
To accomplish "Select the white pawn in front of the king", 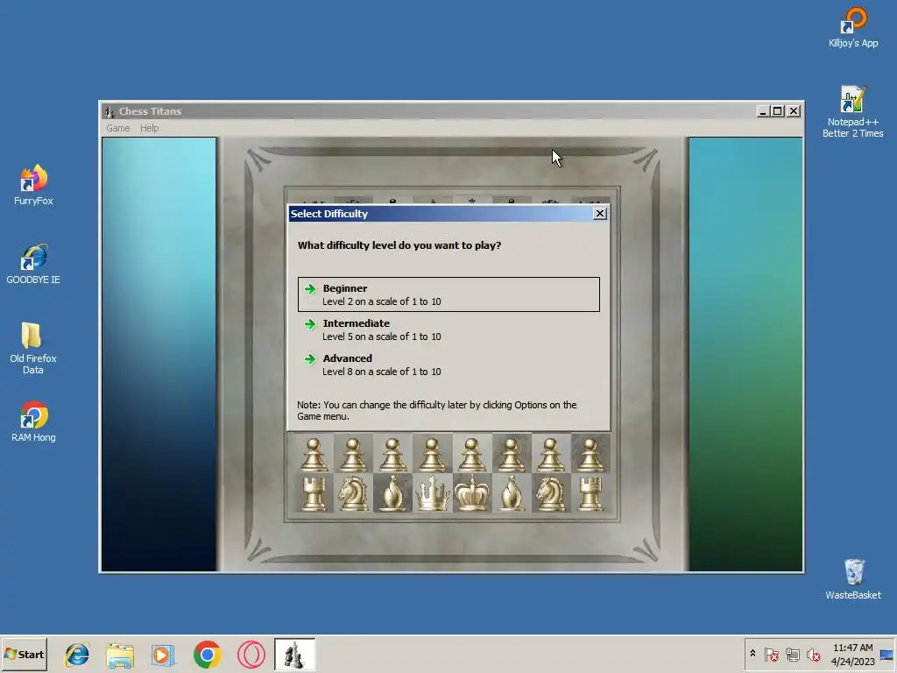I will [471, 455].
